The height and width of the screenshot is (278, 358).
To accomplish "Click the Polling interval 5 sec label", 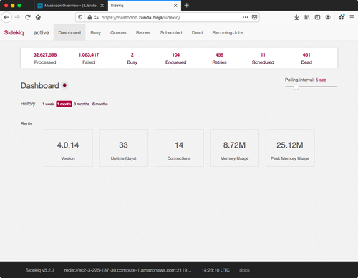I will pos(306,80).
